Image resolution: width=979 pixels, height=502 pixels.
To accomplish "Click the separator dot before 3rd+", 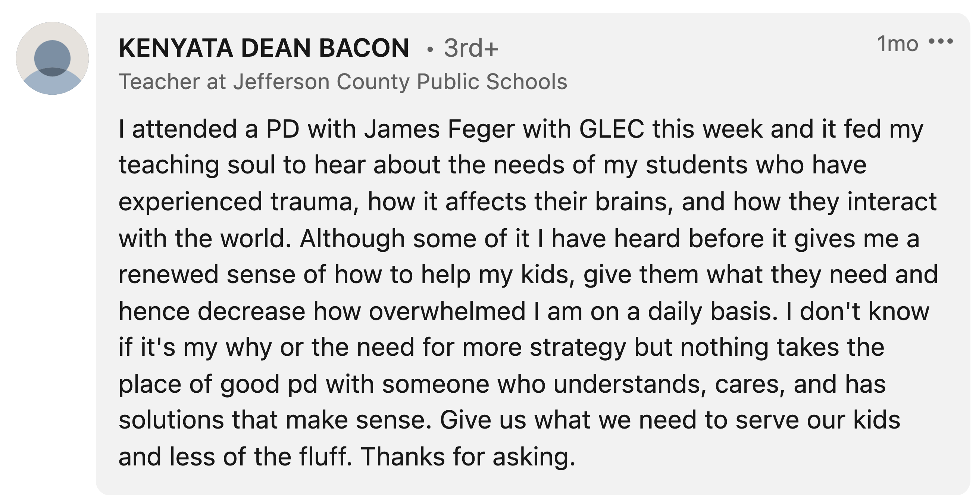I will click(x=430, y=49).
